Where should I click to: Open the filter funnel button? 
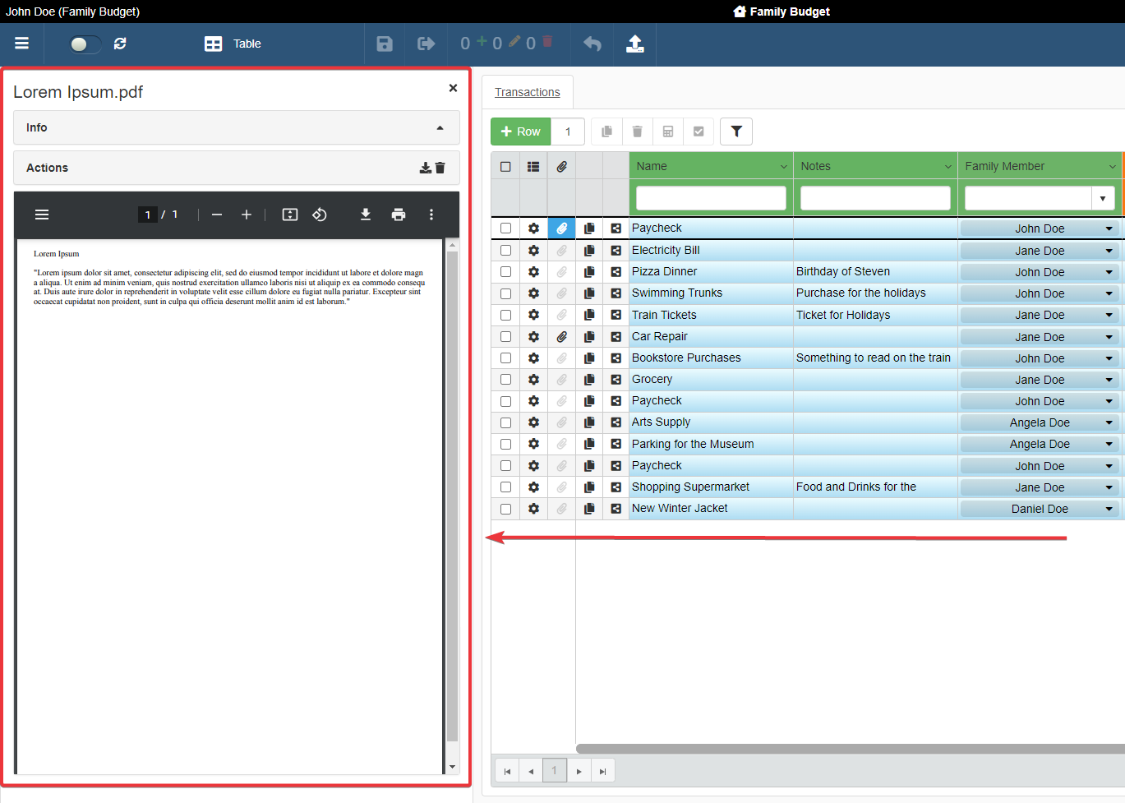click(736, 132)
